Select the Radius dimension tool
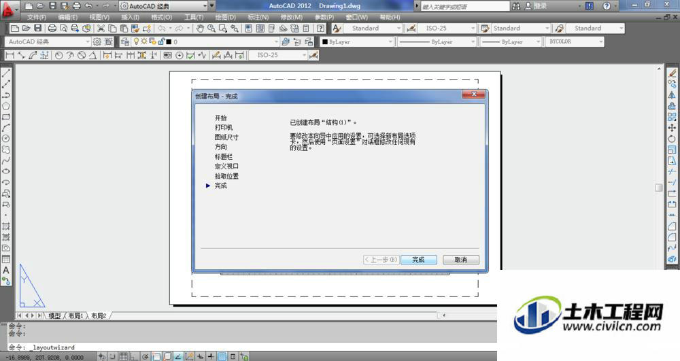The width and height of the screenshot is (680, 361). [58, 55]
